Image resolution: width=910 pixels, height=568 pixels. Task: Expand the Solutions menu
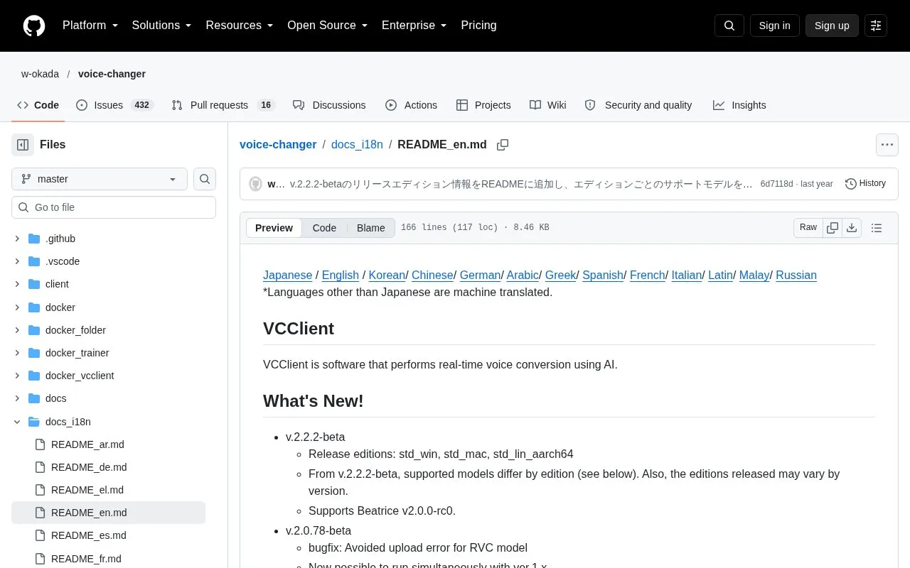click(162, 26)
